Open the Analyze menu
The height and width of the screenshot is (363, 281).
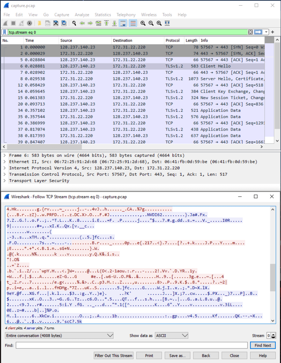coord(82,15)
